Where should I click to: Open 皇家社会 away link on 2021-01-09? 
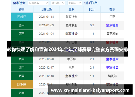coord(112,25)
